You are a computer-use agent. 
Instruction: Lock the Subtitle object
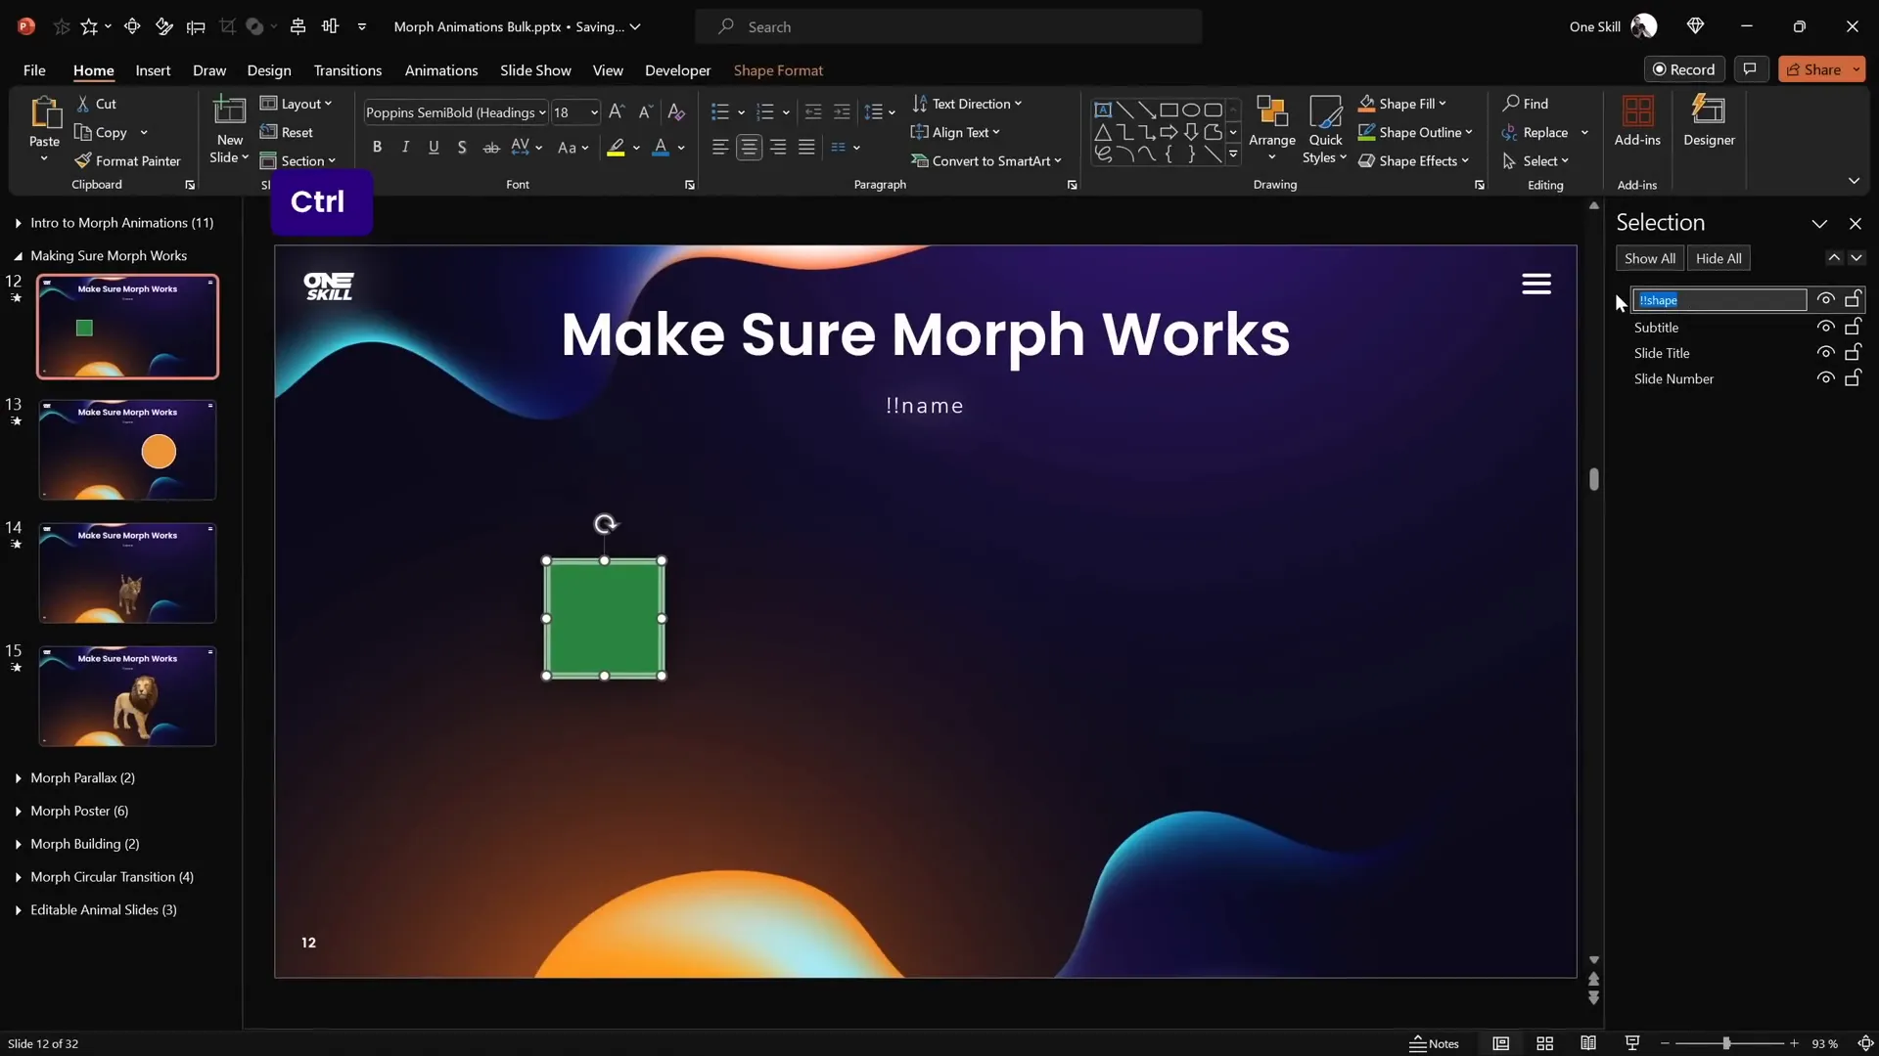1853,327
